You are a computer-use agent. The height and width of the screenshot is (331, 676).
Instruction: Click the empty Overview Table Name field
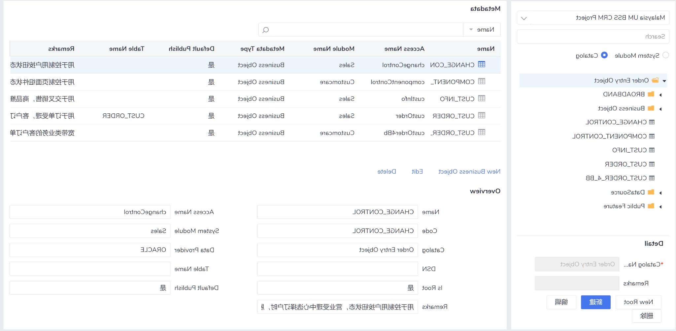tap(90, 269)
